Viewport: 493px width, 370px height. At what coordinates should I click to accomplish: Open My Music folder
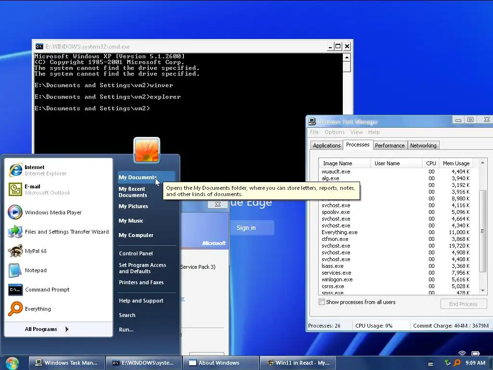point(146,221)
